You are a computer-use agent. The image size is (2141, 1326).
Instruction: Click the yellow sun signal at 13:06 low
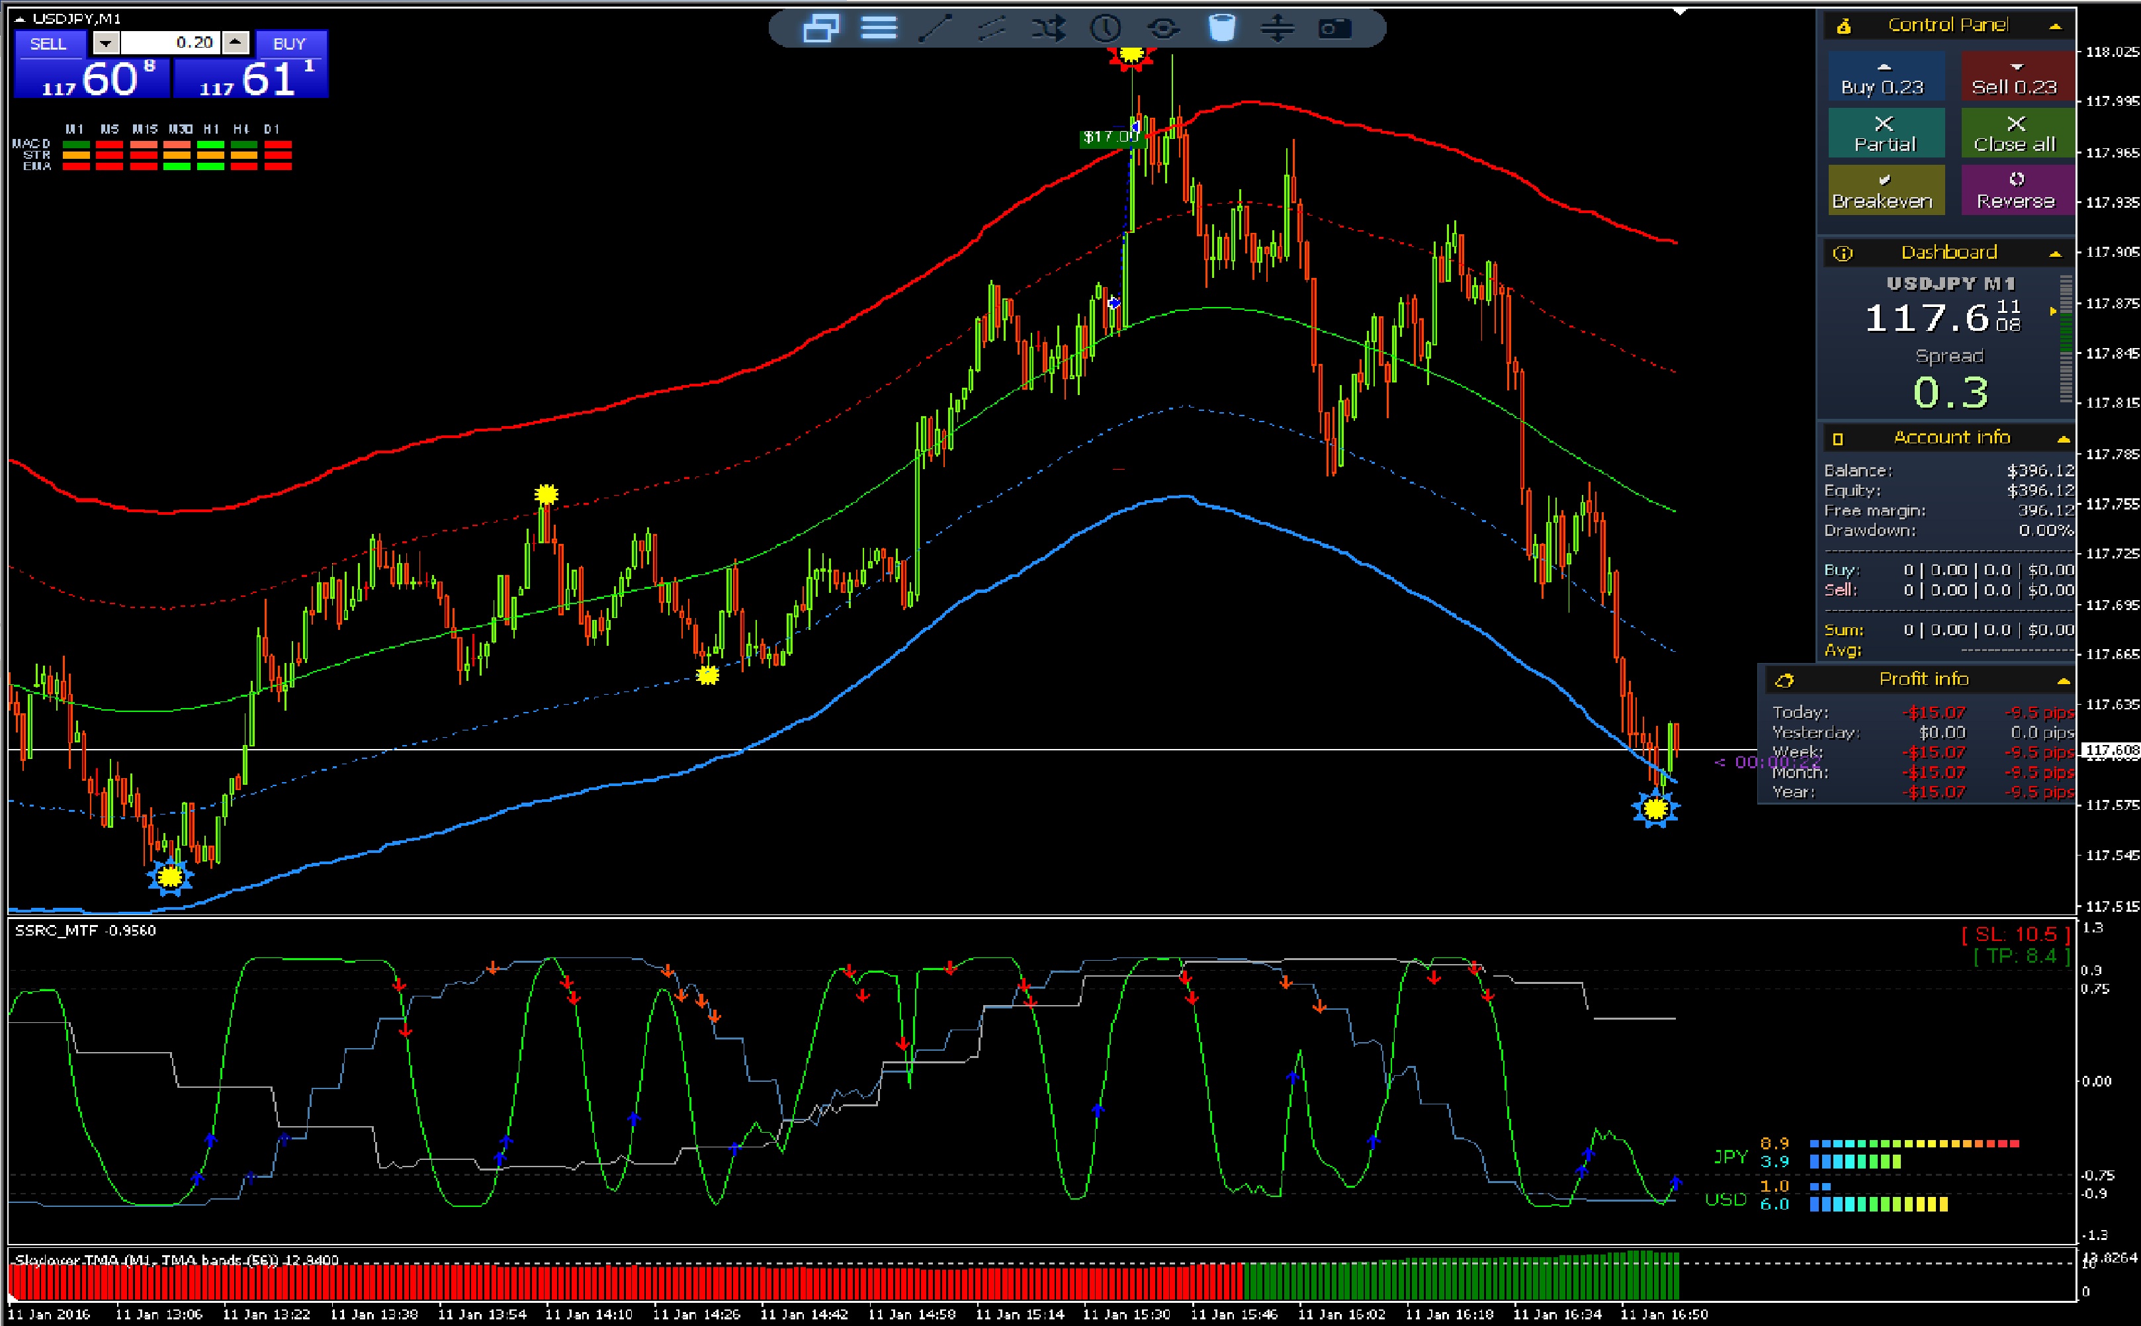[170, 875]
